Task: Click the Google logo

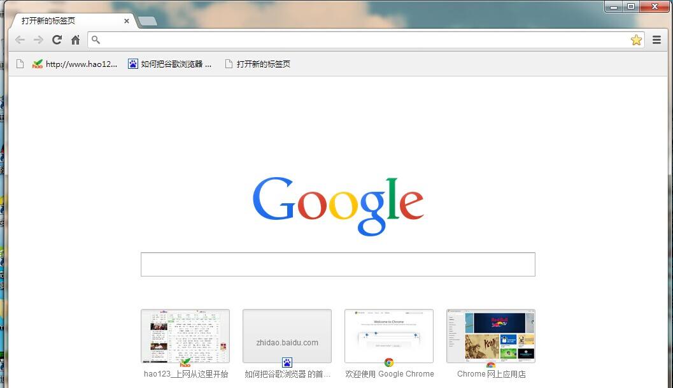Action: click(x=338, y=205)
